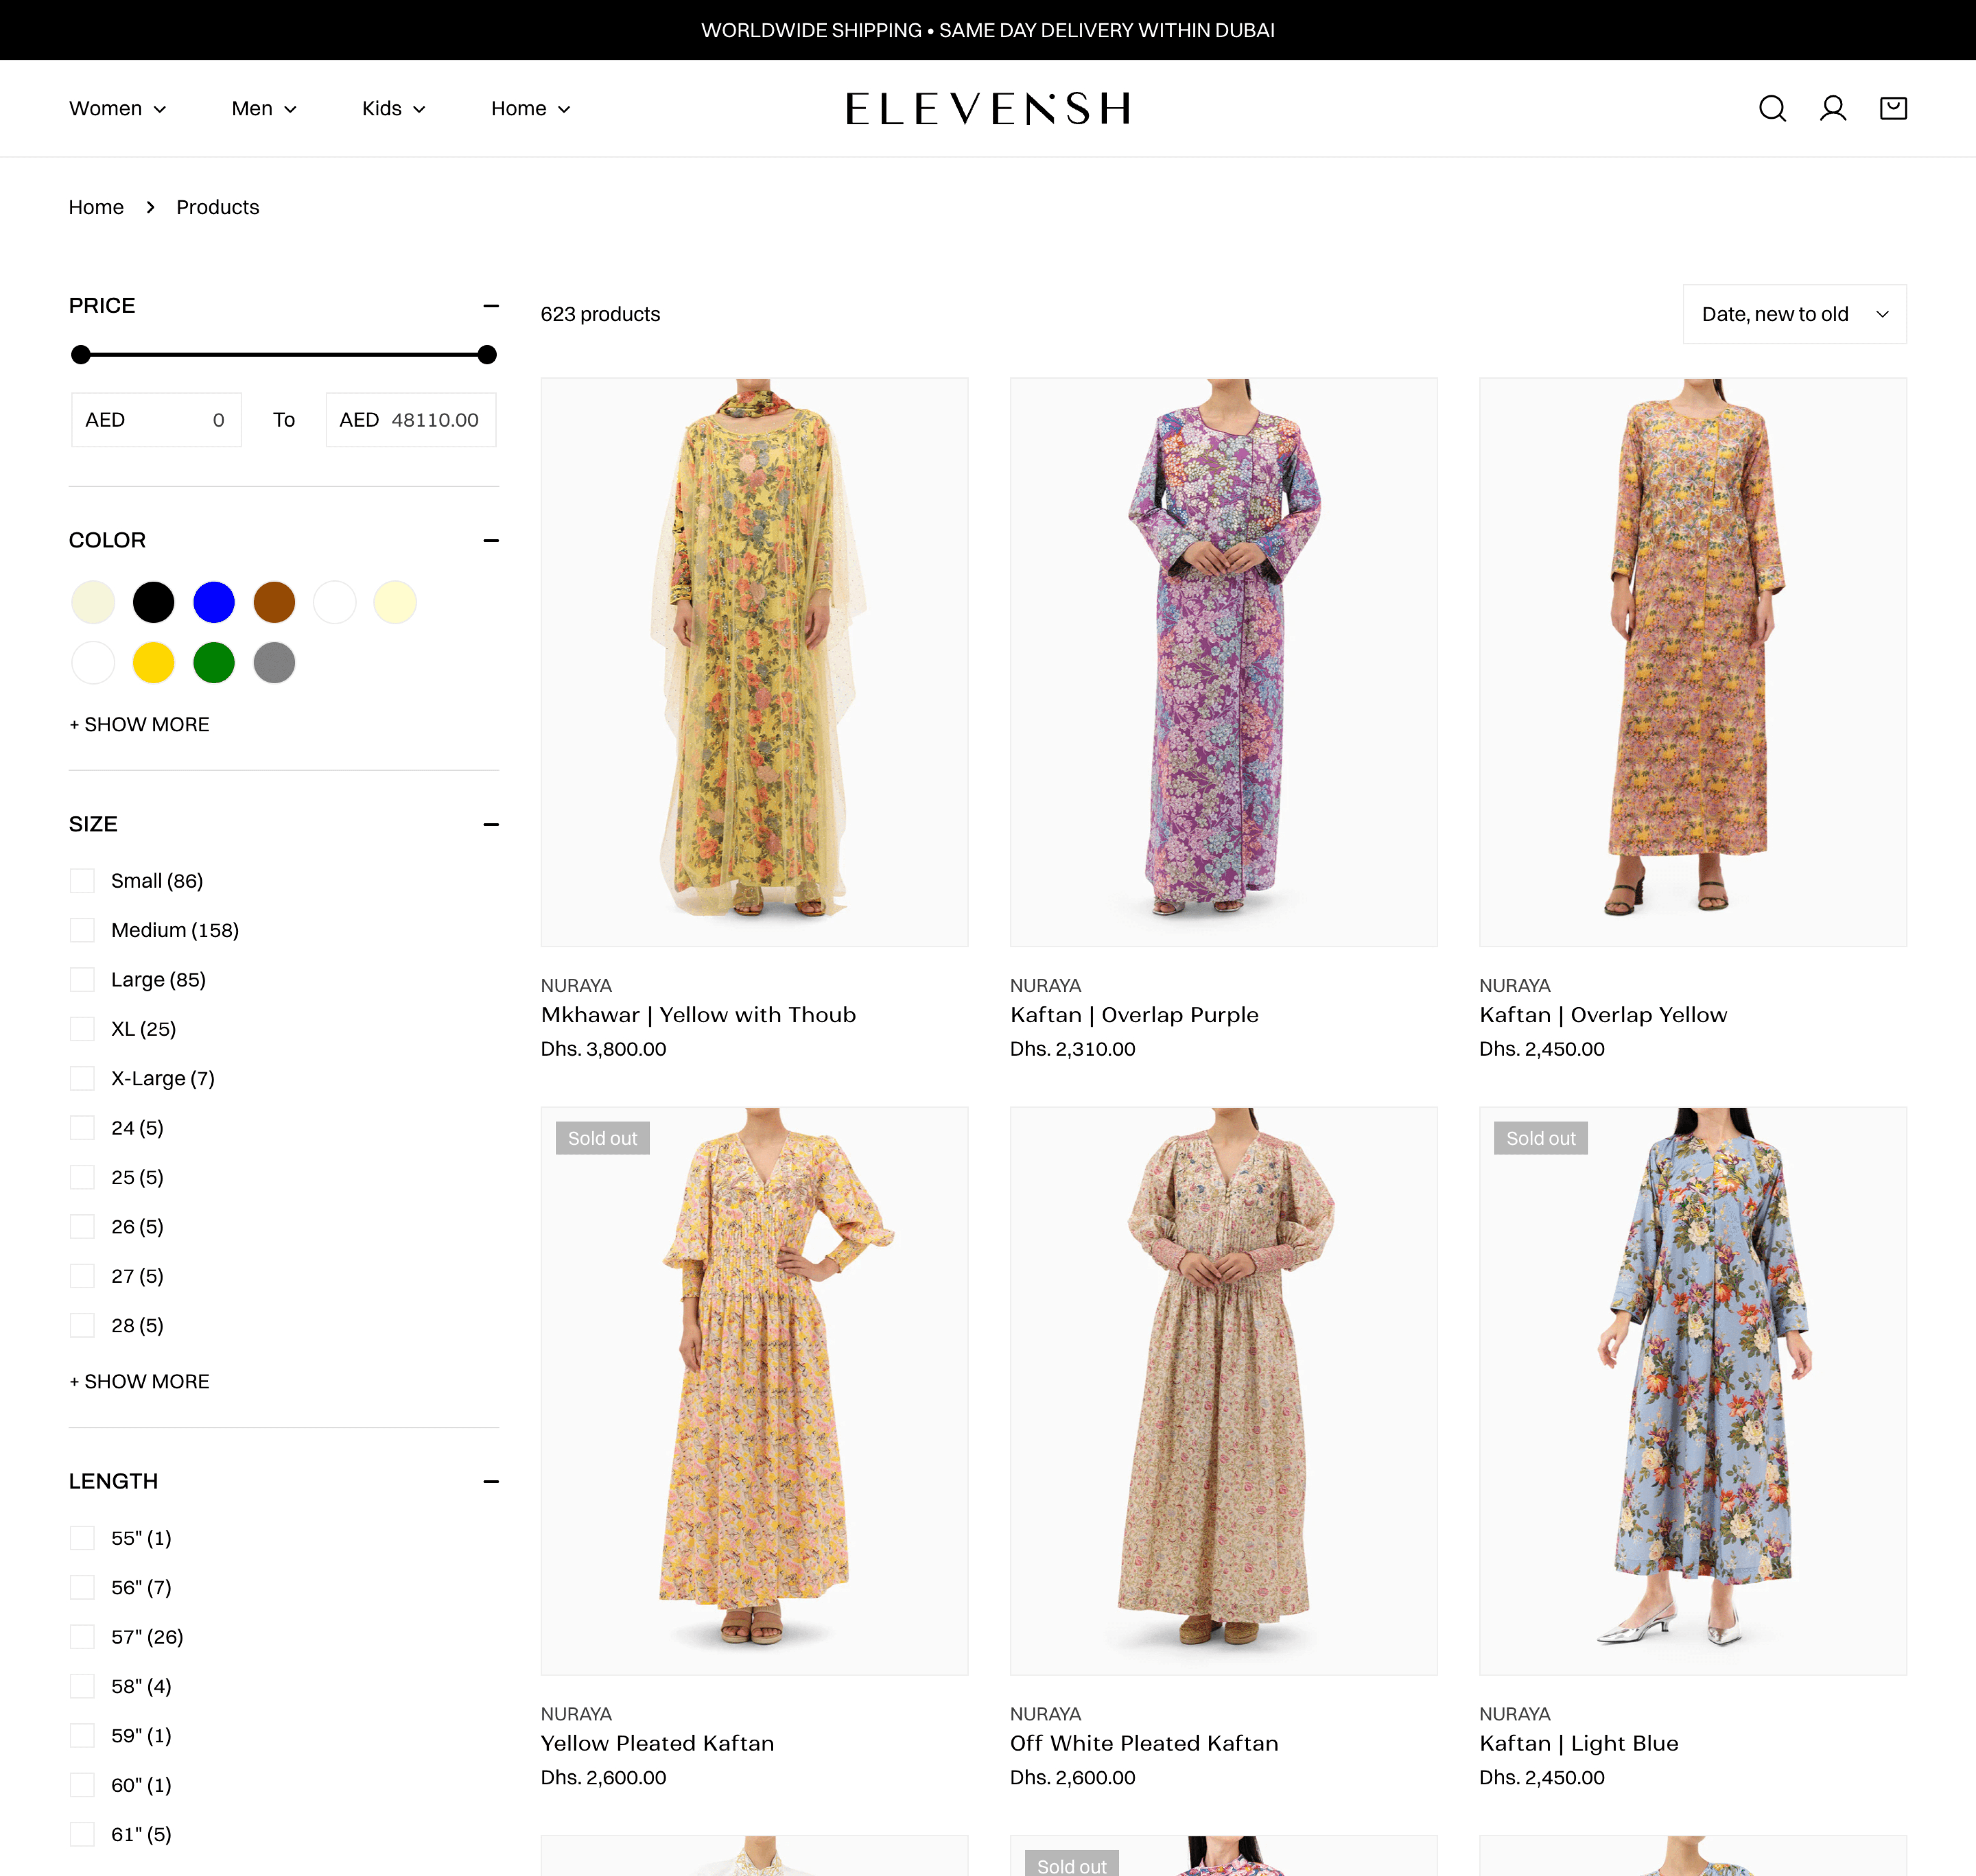The image size is (1976, 1876).
Task: Click the ELEVENSH logo
Action: (x=987, y=108)
